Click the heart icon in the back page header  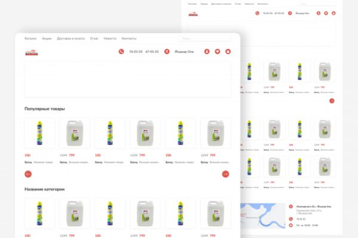[326, 13]
